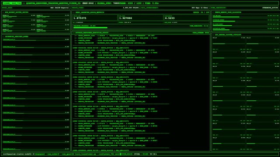
Task: Click the validation loss value 1.927886
Action: coord(126,18)
